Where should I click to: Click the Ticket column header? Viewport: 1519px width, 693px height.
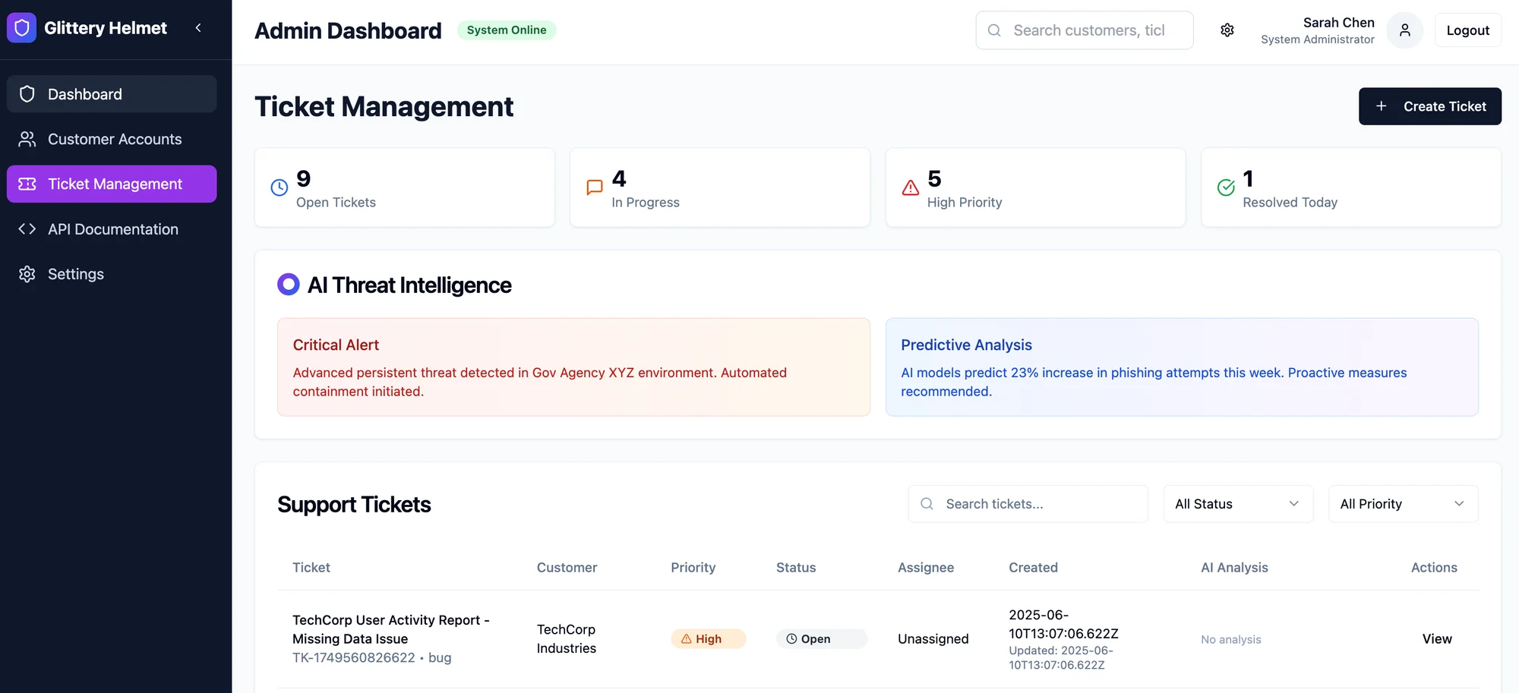[311, 568]
